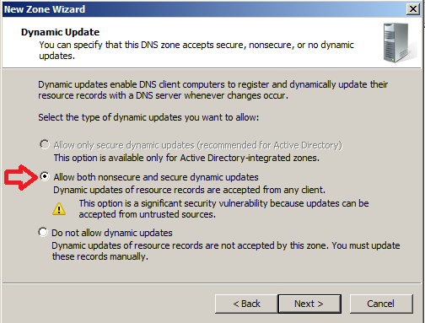Click the grayed 'Allow only secure dynamic updates' label

point(198,145)
